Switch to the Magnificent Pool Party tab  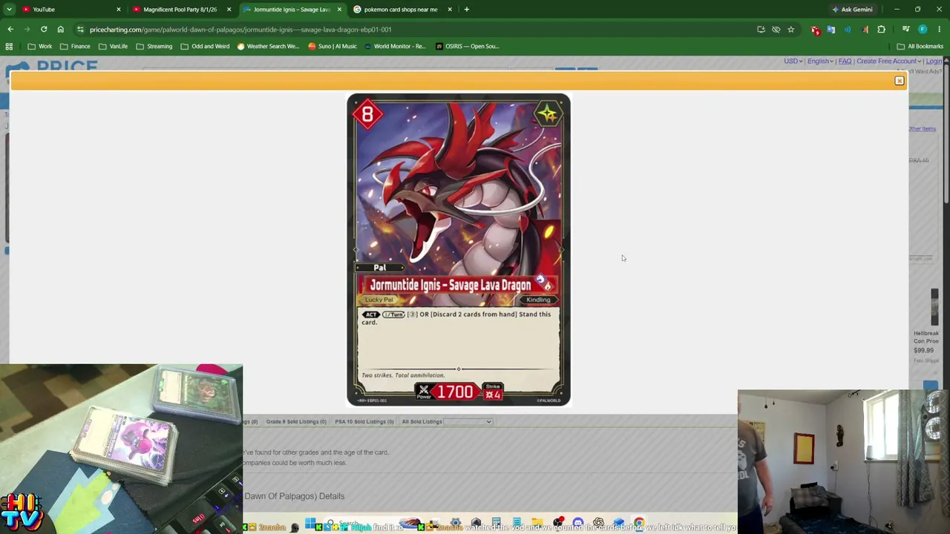click(x=182, y=10)
